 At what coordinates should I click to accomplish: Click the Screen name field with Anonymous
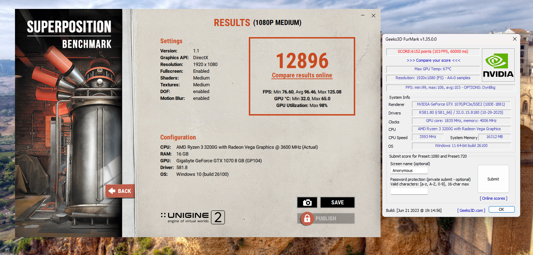pyautogui.click(x=409, y=170)
